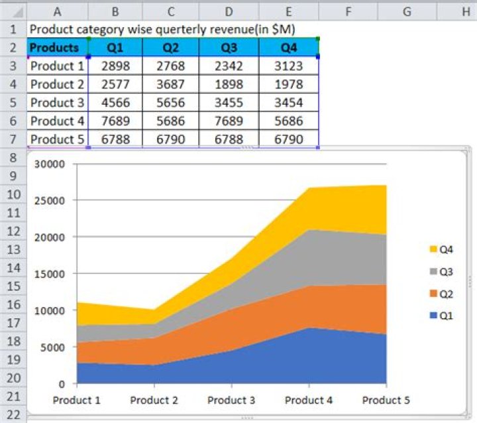477x423 pixels.
Task: Click the Q4 table header cell
Action: pos(290,48)
